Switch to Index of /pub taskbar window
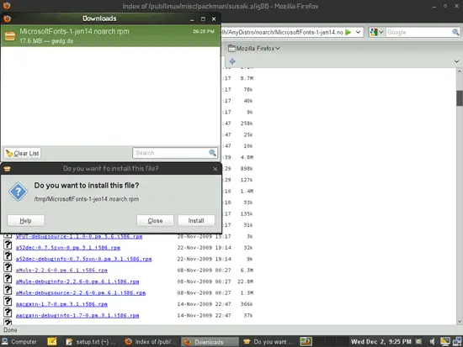 [x=150, y=342]
